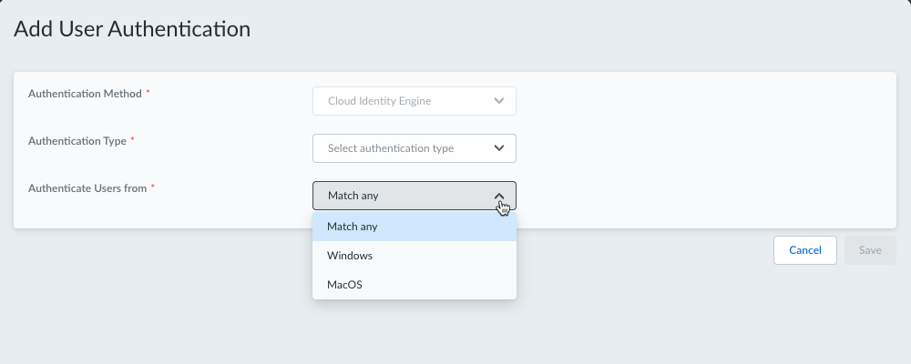Click the Select authentication type placeholder text
The image size is (911, 364).
tap(391, 148)
